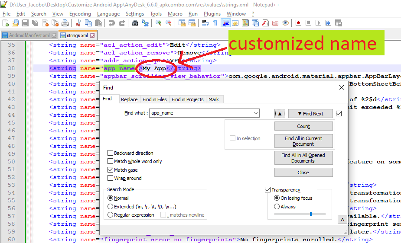Click the Close All toolbar icon
This screenshot has width=401, height=243.
coord(55,23)
